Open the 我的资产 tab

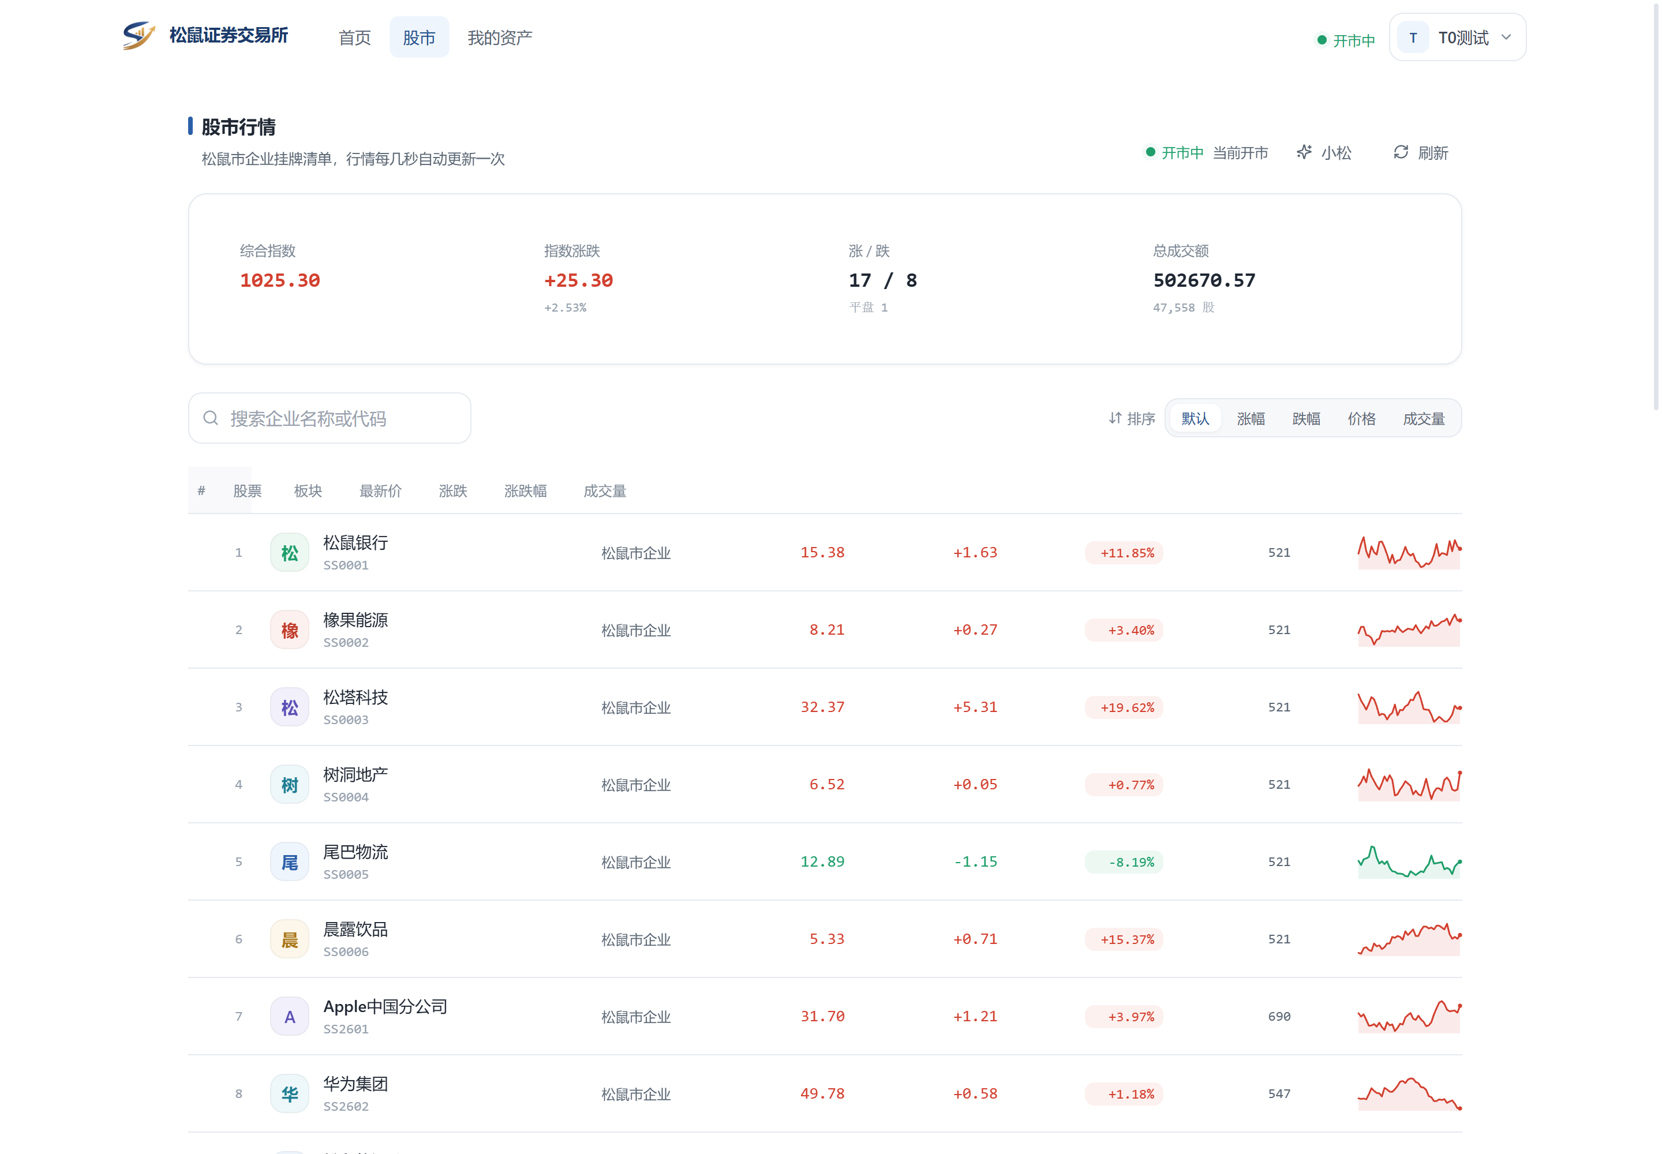[x=500, y=38]
